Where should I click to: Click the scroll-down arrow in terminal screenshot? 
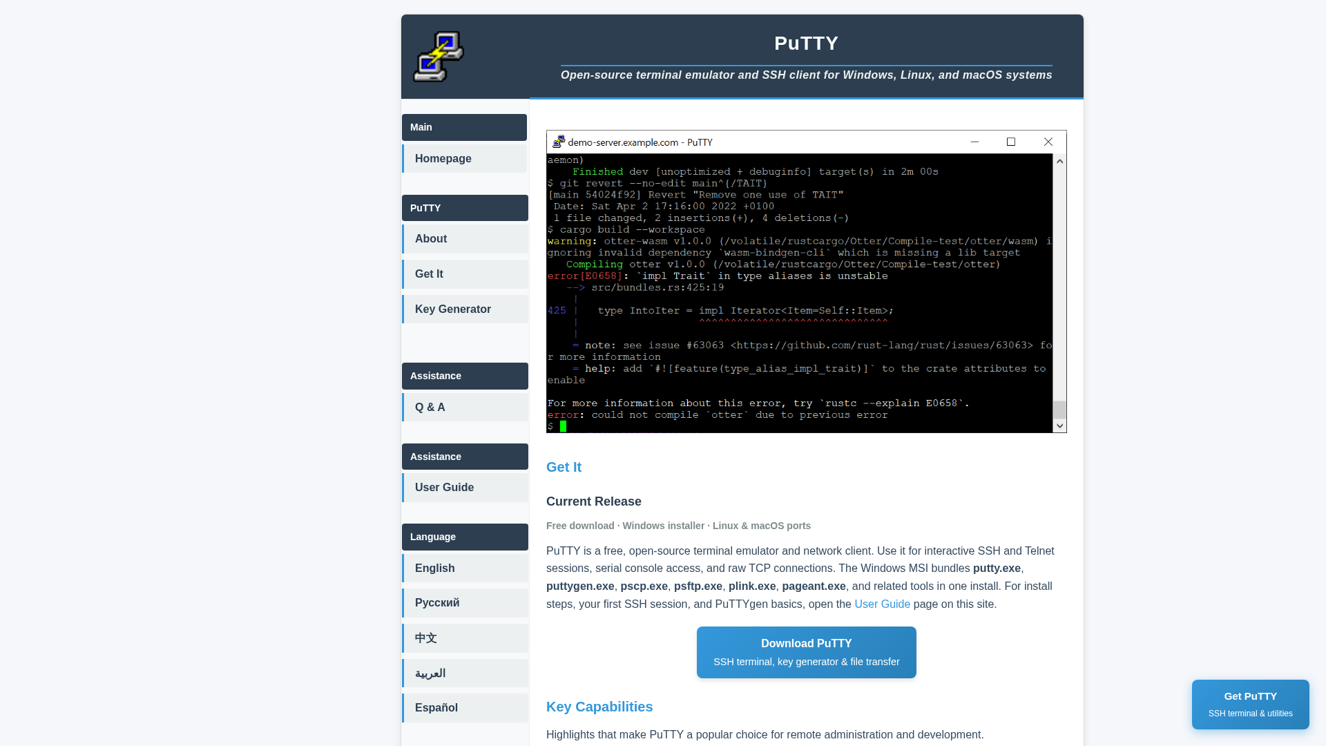[x=1059, y=426]
